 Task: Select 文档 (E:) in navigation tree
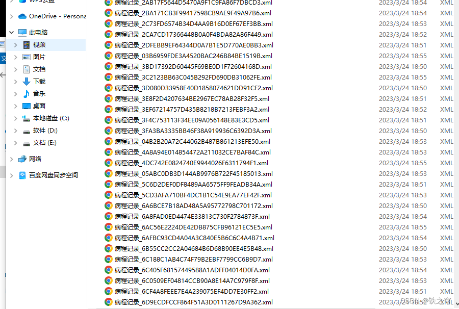click(44, 143)
